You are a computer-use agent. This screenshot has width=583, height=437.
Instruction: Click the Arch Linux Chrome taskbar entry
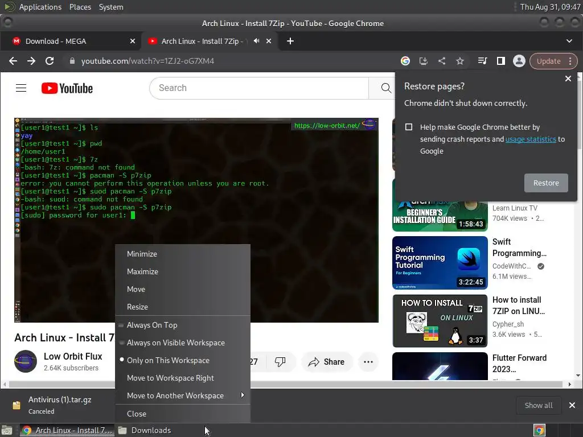pyautogui.click(x=67, y=430)
